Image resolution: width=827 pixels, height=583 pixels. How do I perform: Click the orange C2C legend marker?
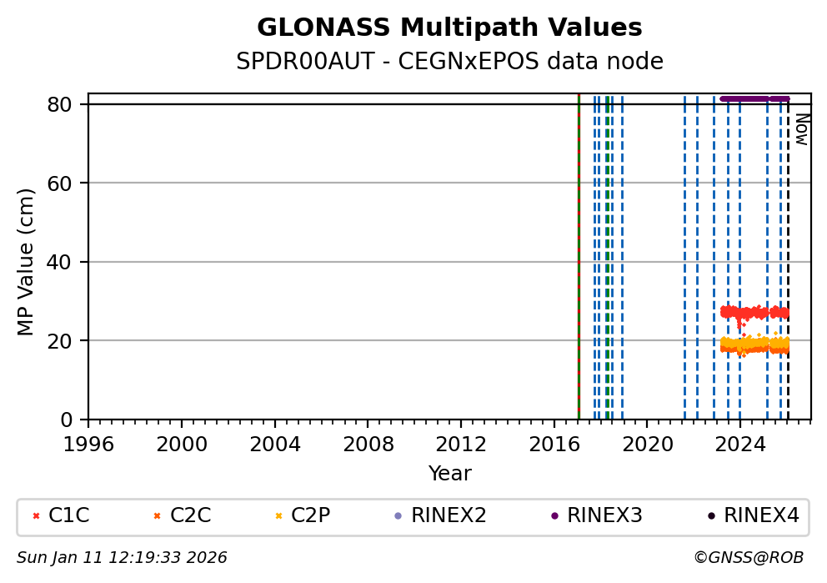[157, 516]
